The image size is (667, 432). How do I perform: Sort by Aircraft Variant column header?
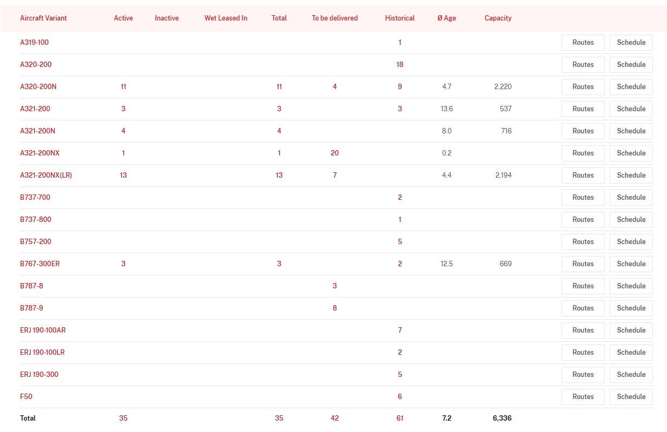click(x=43, y=18)
